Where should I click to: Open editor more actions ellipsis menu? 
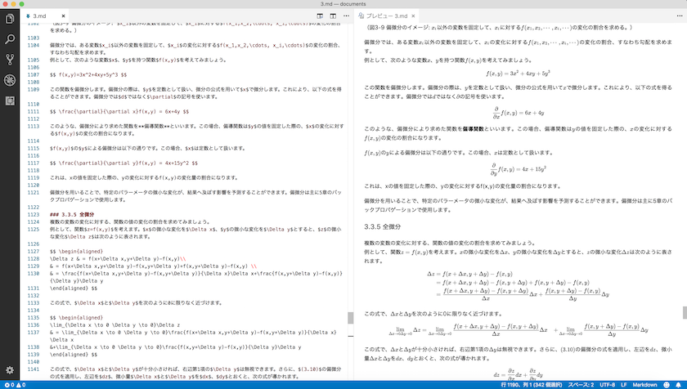(x=346, y=16)
